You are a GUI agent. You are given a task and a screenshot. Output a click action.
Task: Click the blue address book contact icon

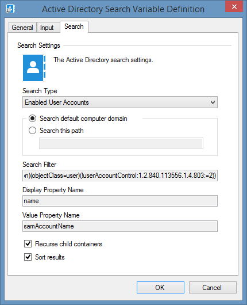point(34,68)
